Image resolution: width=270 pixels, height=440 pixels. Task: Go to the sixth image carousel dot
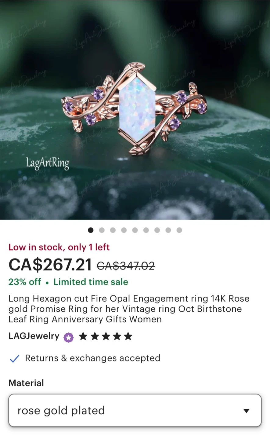(x=146, y=230)
